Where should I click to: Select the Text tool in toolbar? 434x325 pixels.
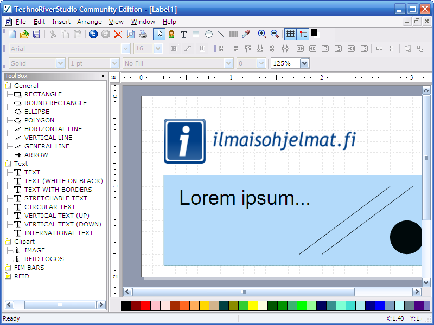click(x=183, y=34)
